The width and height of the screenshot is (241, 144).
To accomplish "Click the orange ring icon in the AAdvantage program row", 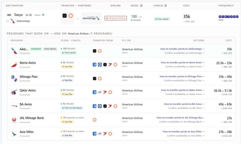I will pyautogui.click(x=100, y=51).
